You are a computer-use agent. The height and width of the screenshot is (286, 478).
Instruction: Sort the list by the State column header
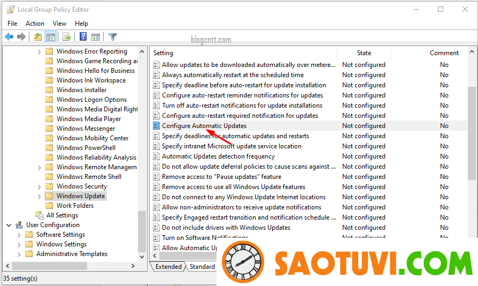(364, 53)
